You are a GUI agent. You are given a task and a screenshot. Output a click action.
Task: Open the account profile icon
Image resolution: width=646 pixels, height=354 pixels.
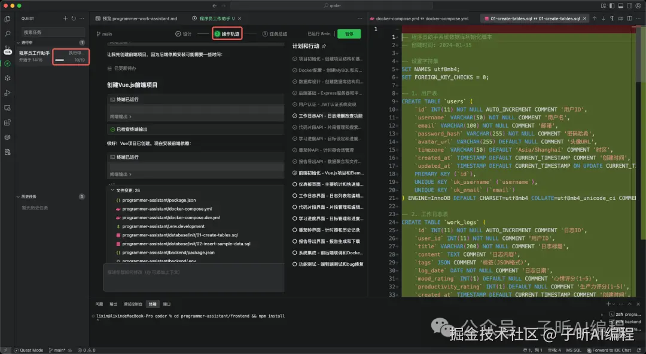pos(638,6)
